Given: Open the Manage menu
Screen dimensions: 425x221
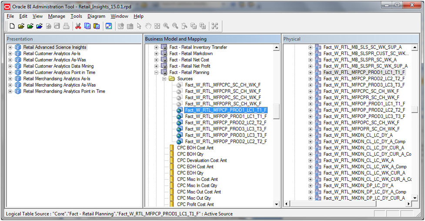Looking at the screenshot, I should [x=57, y=16].
